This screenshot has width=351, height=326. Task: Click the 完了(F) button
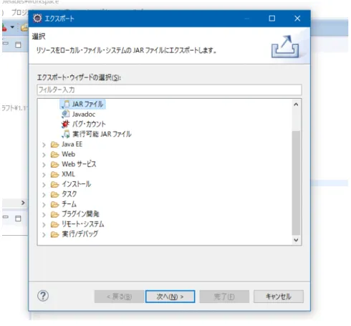point(224,297)
